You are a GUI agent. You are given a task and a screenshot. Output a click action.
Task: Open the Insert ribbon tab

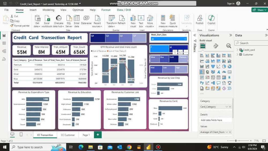[x=33, y=10]
